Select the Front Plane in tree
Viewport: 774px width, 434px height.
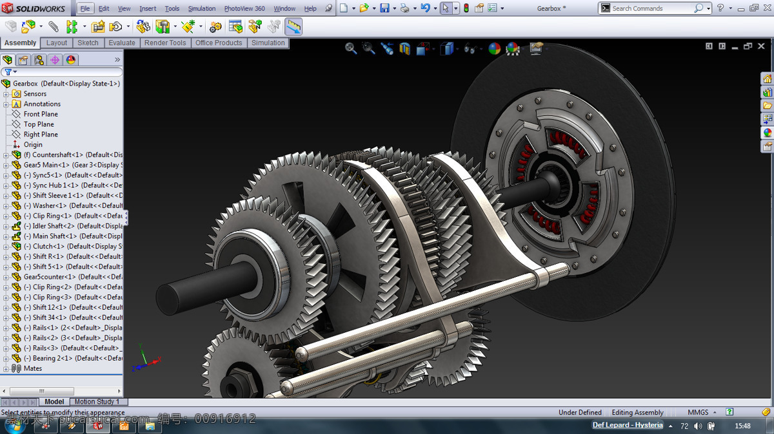41,115
